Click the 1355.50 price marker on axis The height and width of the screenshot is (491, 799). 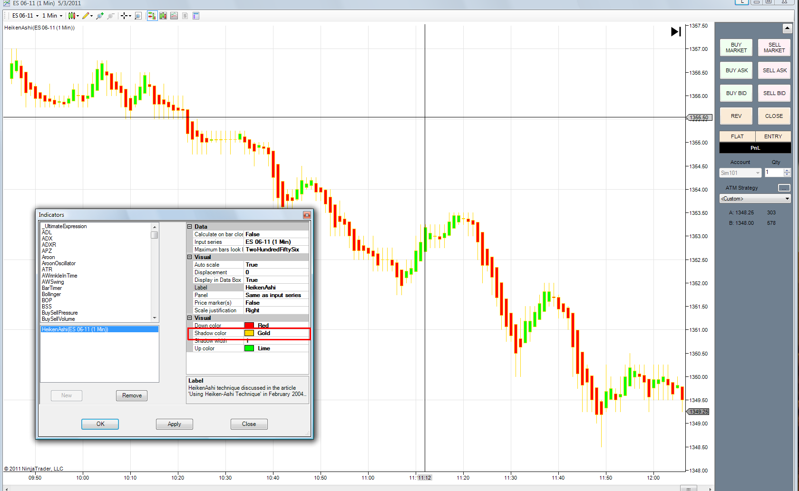[x=699, y=117]
